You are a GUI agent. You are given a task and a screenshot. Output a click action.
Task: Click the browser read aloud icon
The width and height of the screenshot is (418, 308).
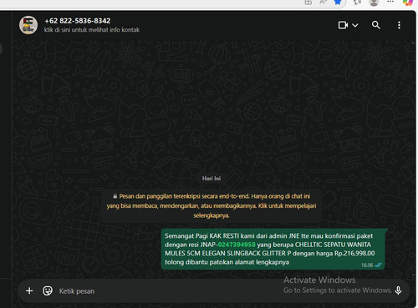pos(323,3)
